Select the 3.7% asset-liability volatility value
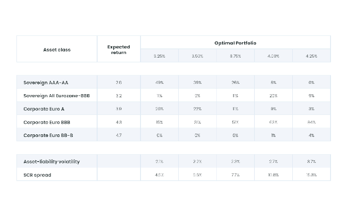347x216 pixels. tap(311, 162)
